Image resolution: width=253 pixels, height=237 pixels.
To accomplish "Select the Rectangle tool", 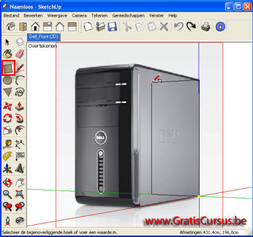I will pos(8,68).
